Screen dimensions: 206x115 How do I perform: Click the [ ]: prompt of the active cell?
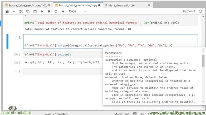coord(18,38)
